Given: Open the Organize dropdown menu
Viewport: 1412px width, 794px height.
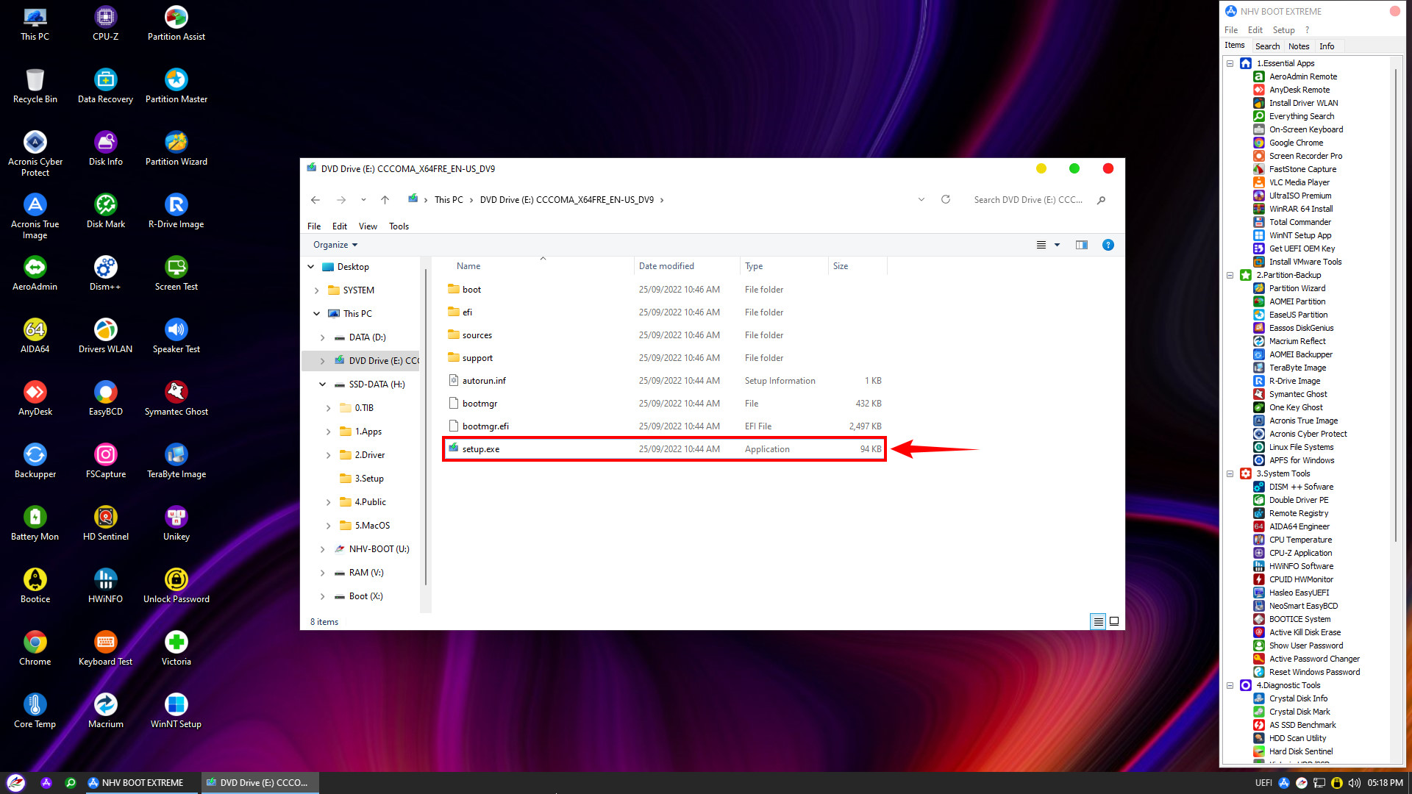Looking at the screenshot, I should tap(335, 245).
